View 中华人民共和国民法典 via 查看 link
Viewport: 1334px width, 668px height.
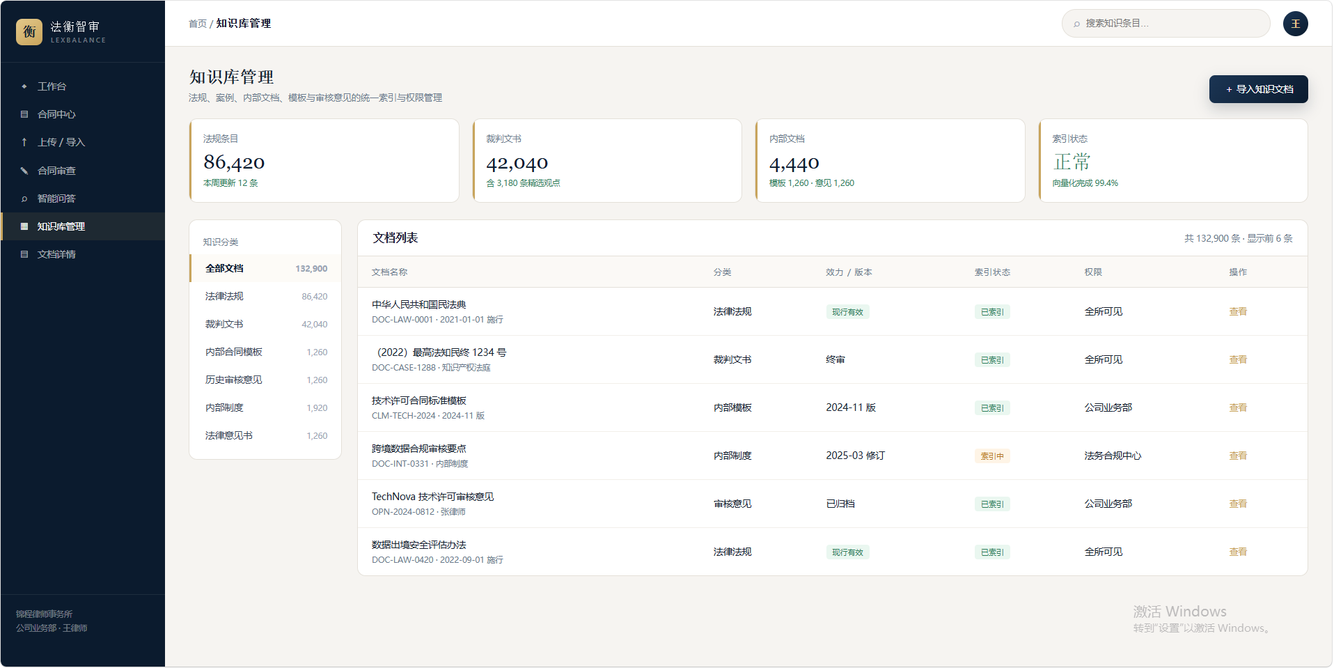[1237, 311]
